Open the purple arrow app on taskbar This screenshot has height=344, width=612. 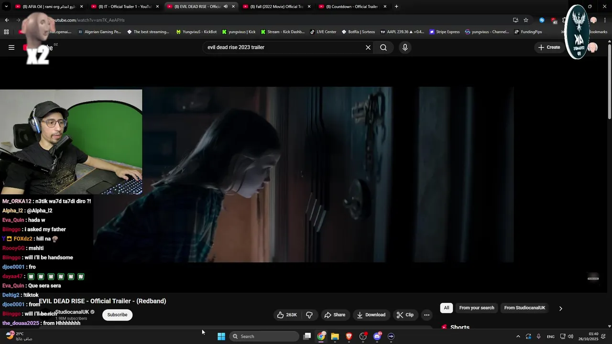[391, 336]
